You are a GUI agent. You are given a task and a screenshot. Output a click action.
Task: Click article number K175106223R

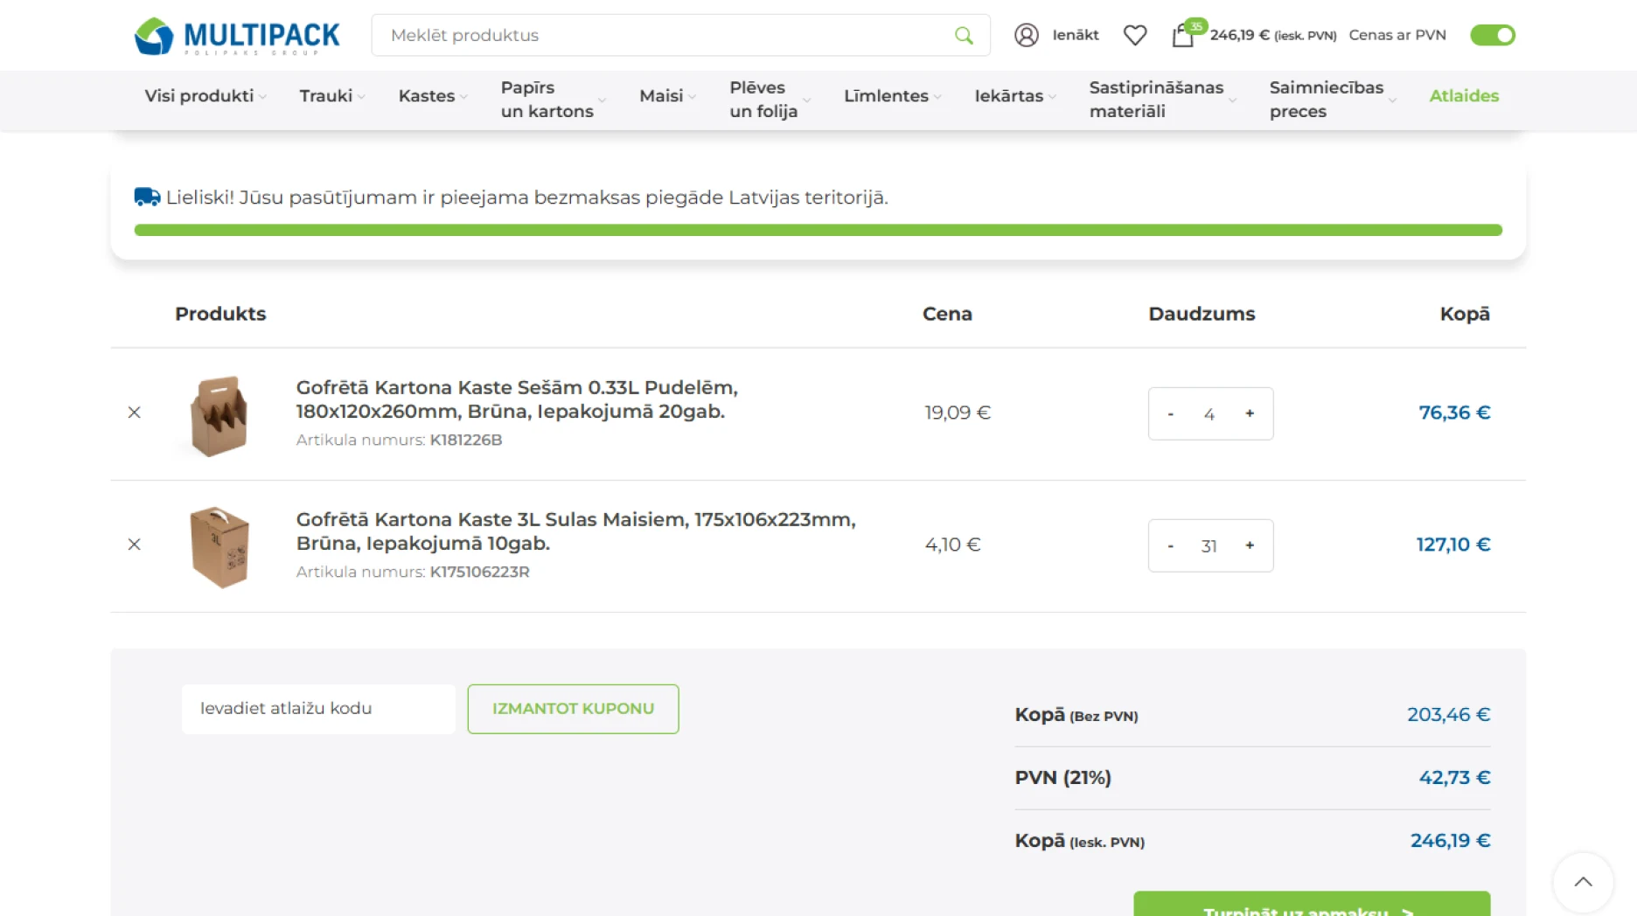click(x=479, y=572)
